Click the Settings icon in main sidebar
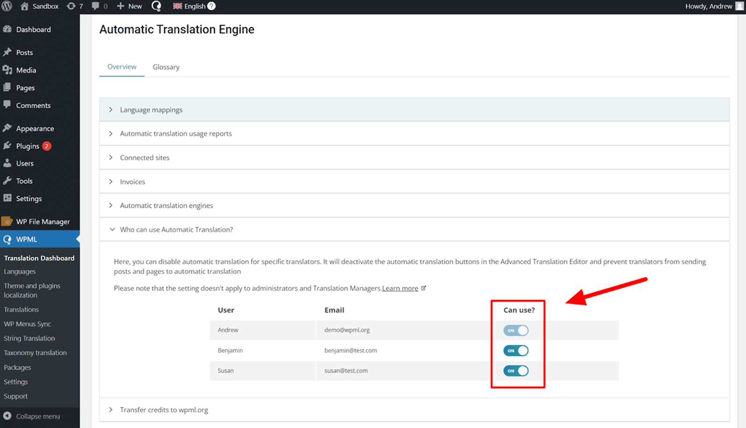Viewport: 746px width, 428px height. tap(7, 198)
